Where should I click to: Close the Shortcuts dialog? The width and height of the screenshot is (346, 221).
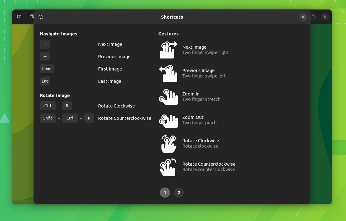[x=303, y=17]
